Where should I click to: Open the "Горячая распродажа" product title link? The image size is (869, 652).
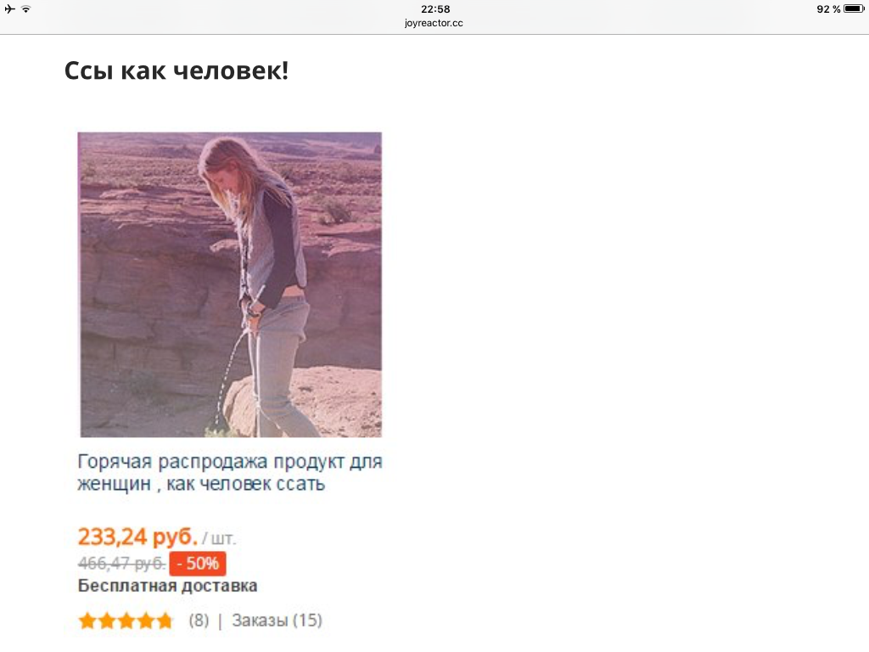(x=230, y=472)
